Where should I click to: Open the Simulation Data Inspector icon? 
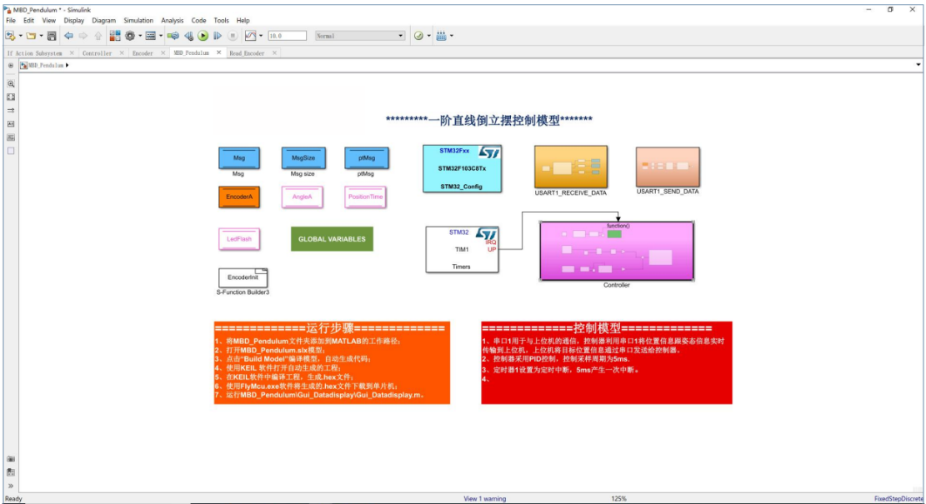tap(250, 36)
